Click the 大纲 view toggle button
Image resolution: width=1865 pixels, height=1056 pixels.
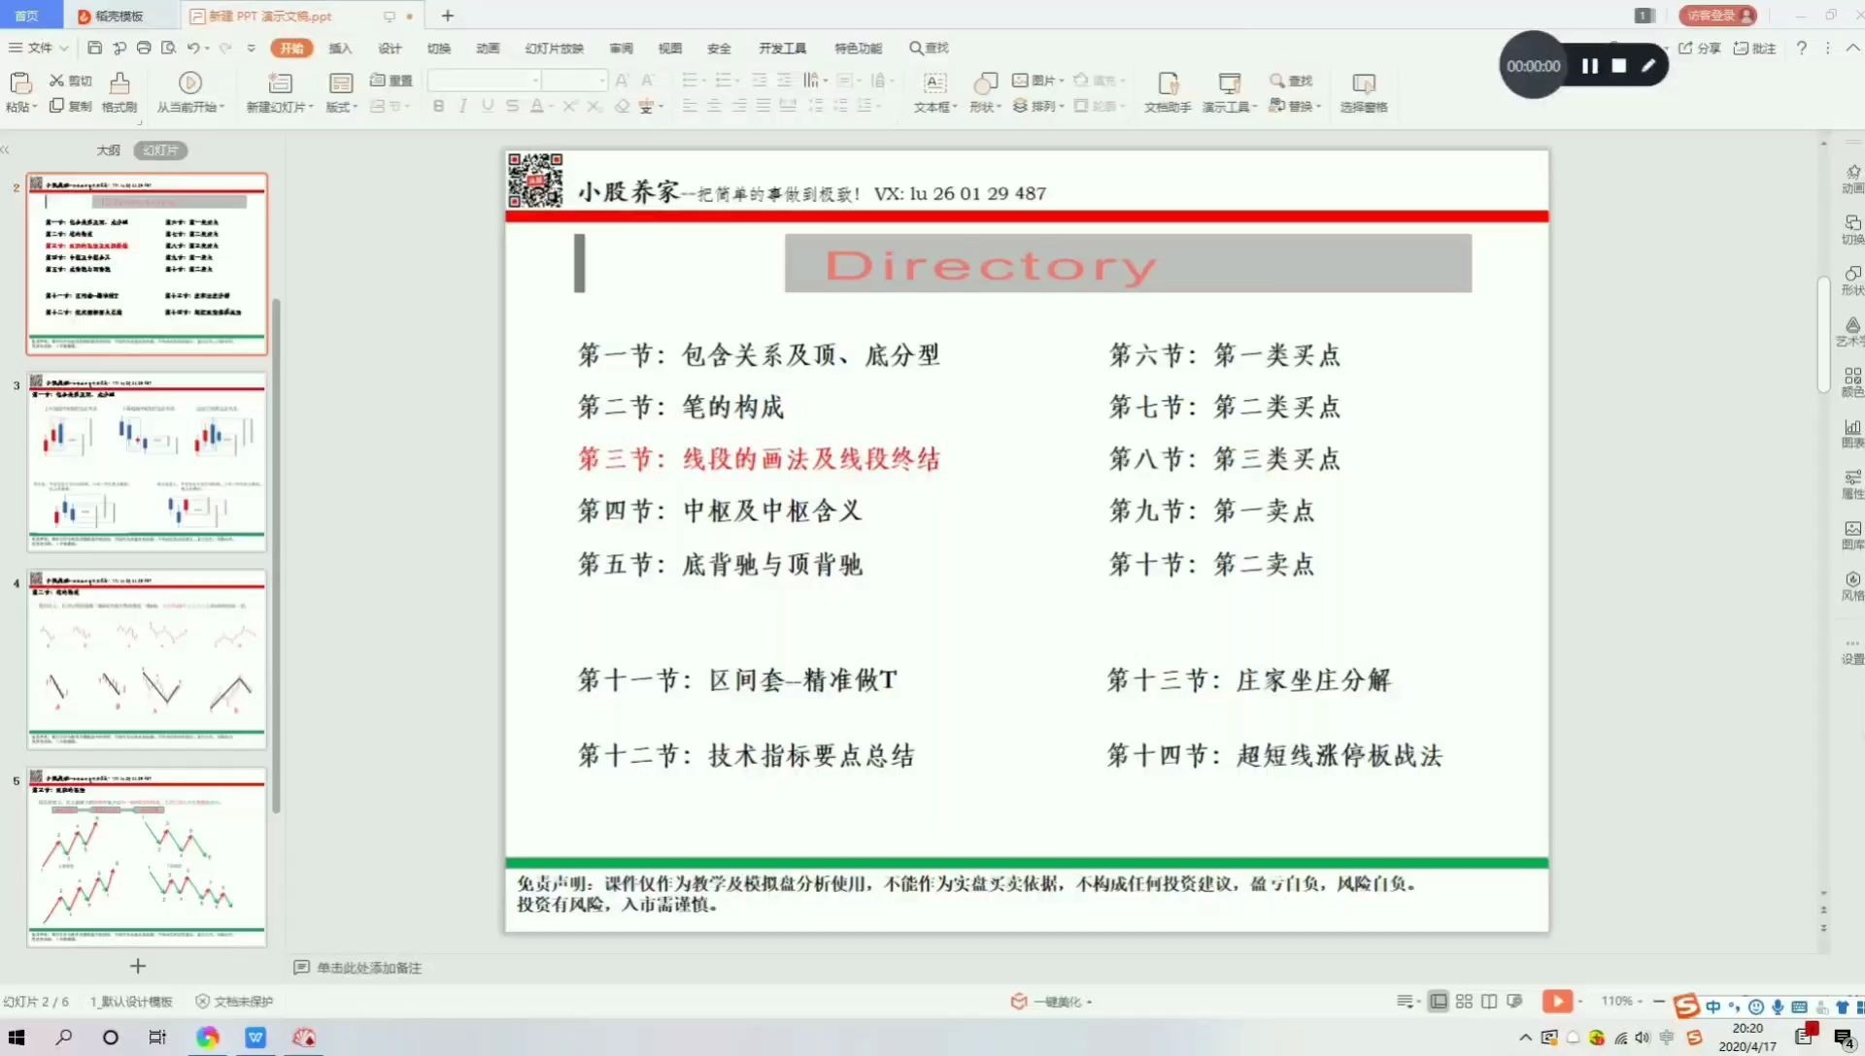coord(108,149)
